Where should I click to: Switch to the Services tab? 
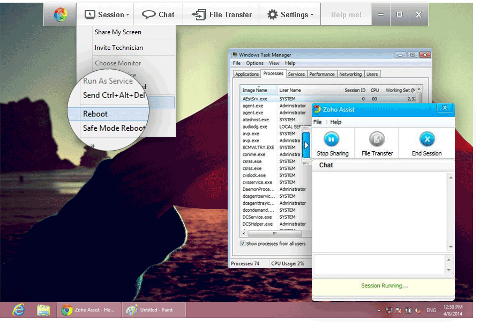296,74
